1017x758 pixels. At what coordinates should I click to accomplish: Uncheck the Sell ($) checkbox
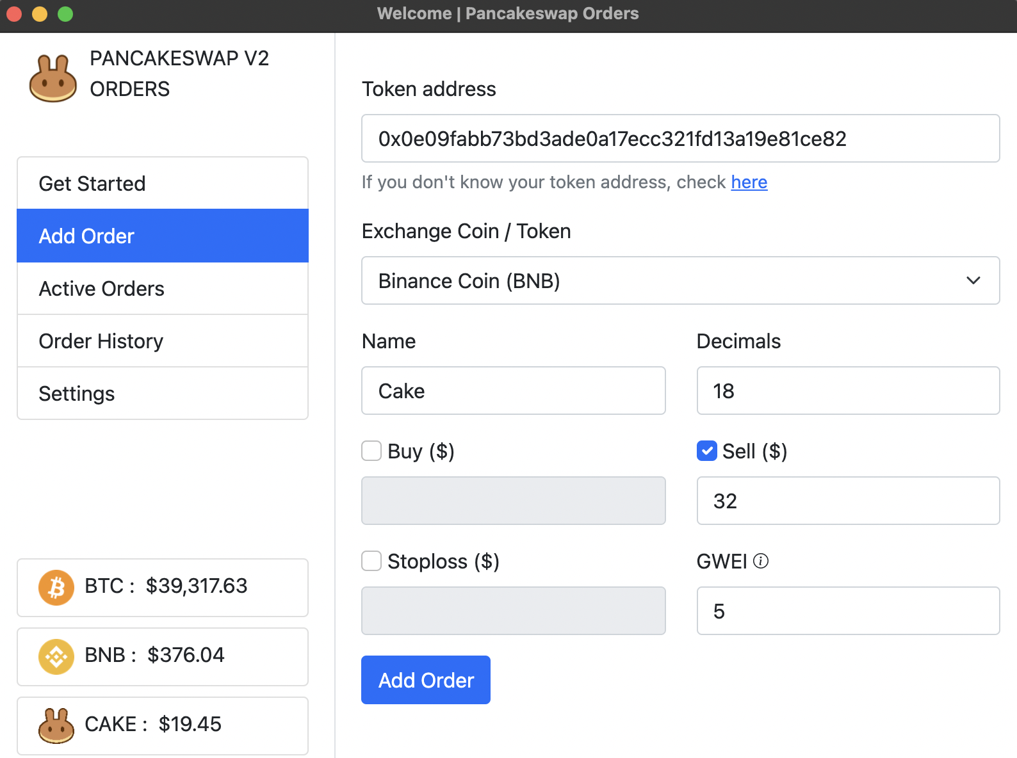click(706, 451)
